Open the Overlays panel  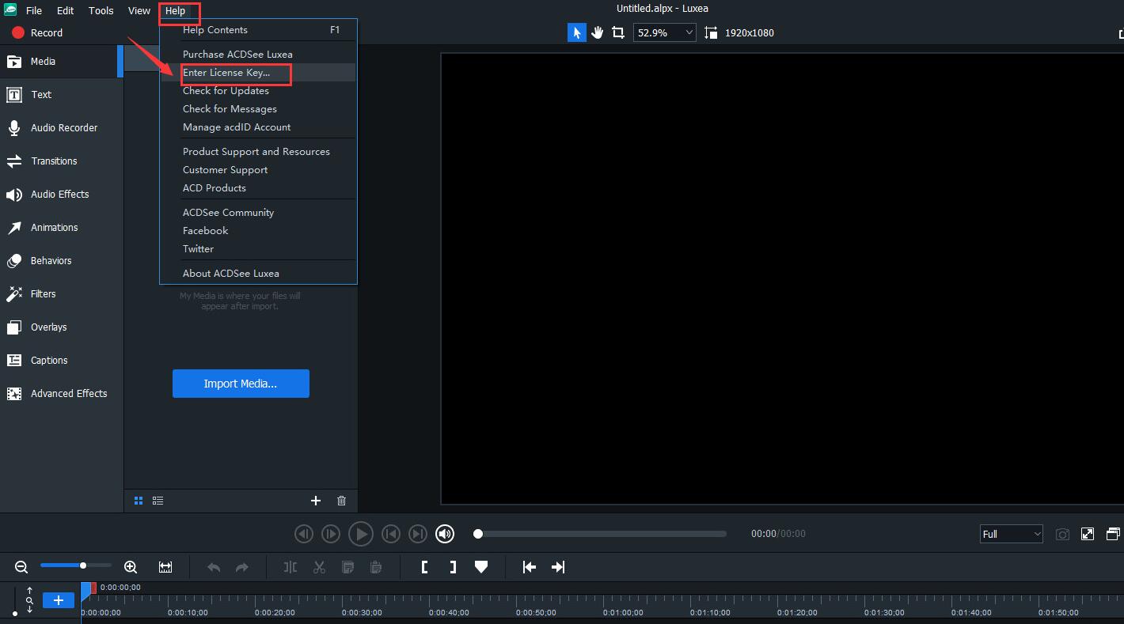pos(62,327)
